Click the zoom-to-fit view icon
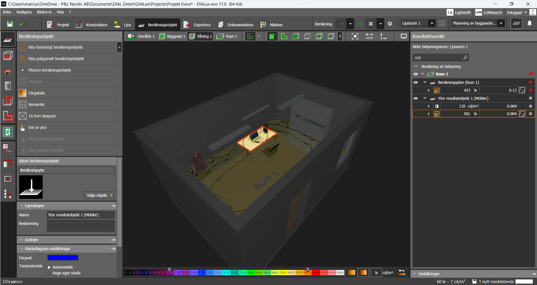 (x=355, y=36)
